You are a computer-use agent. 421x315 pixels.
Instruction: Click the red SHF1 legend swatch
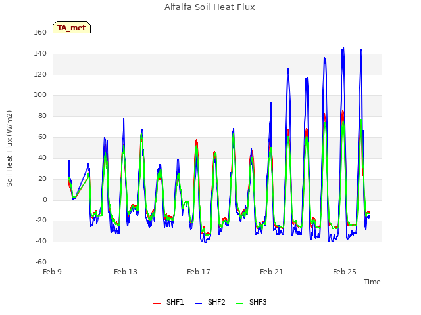pyautogui.click(x=157, y=303)
